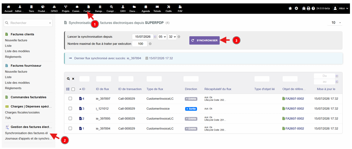
Task: Click the SYNCHRONISER button
Action: point(204,40)
